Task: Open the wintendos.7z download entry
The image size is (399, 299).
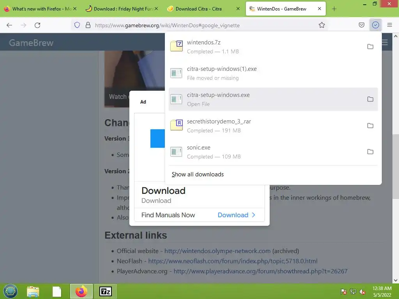Action: (273, 47)
